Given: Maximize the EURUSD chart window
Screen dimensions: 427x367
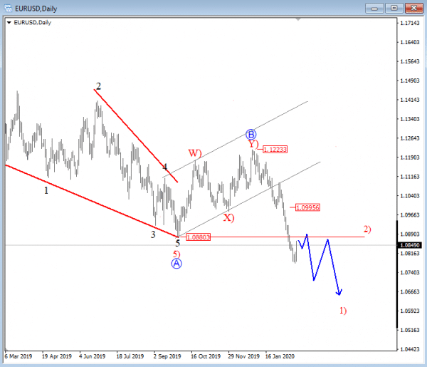Looking at the screenshot, I should pos(393,8).
